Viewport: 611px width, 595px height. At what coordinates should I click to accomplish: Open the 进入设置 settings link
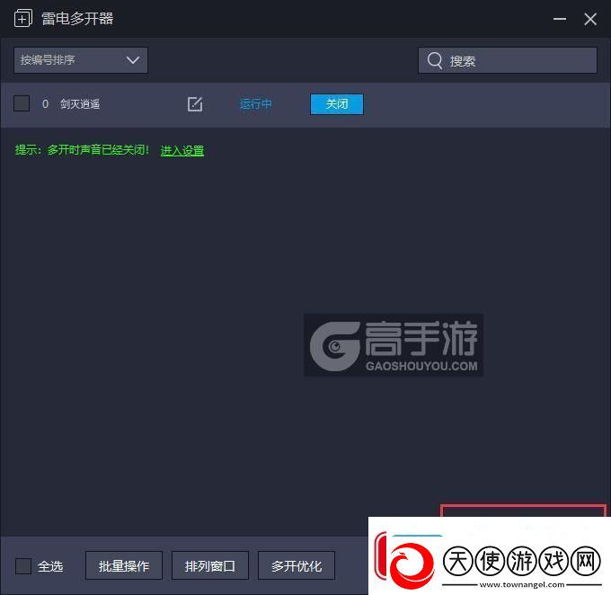[182, 150]
